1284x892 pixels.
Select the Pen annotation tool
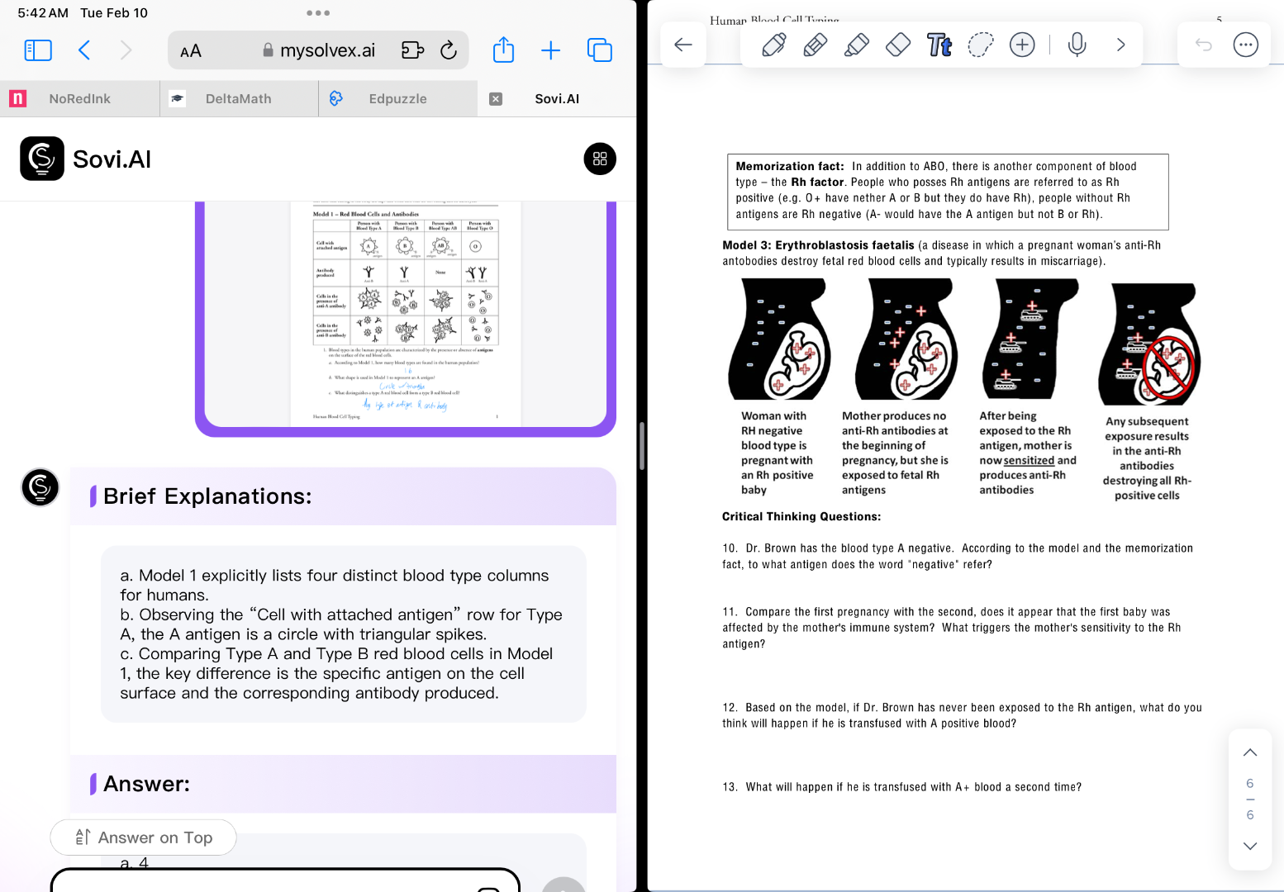[773, 45]
